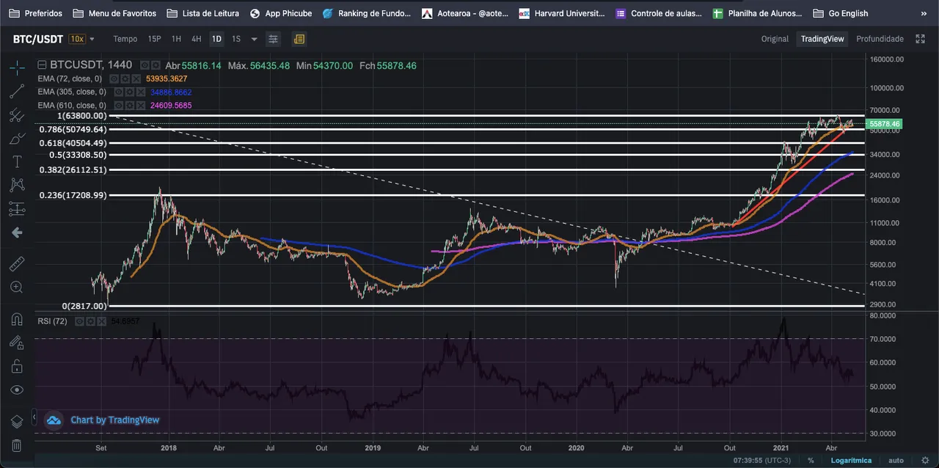Open Lista de Leitura bookmarks folder
Screen dimensions: 939x468
pyautogui.click(x=202, y=13)
